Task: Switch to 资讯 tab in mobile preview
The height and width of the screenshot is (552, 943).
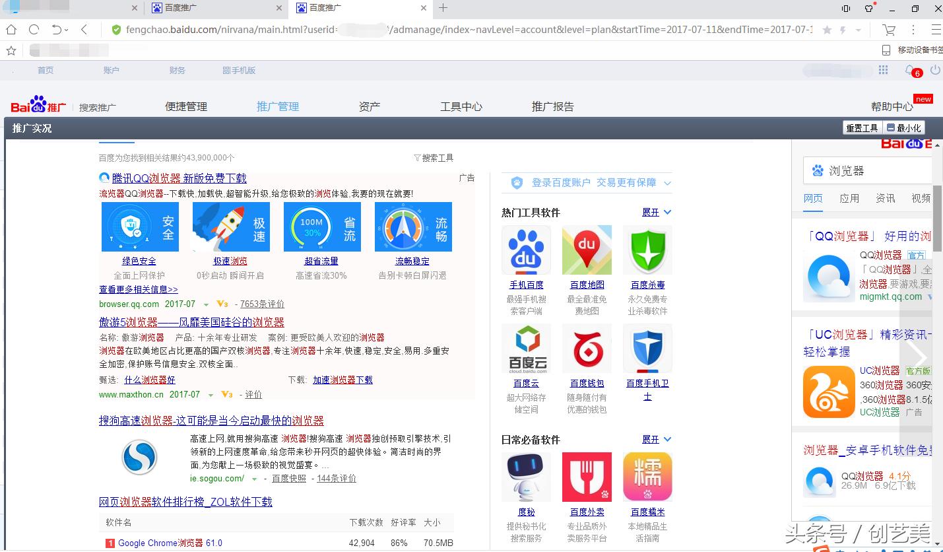Action: (x=886, y=198)
